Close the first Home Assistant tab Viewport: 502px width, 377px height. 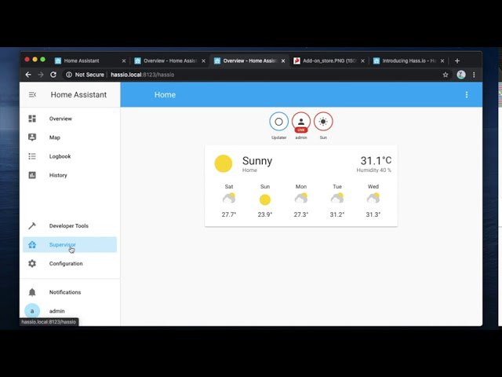(x=124, y=60)
